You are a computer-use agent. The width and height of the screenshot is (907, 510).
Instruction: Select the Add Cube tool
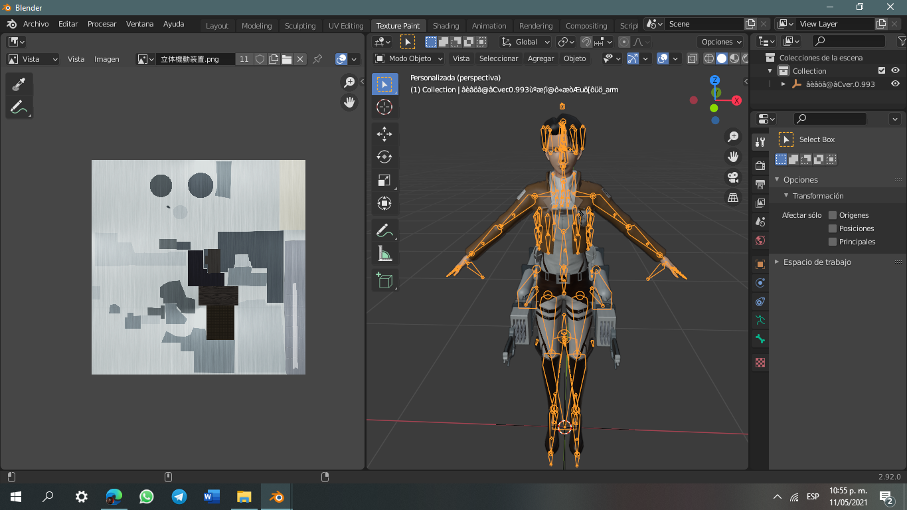pos(384,280)
